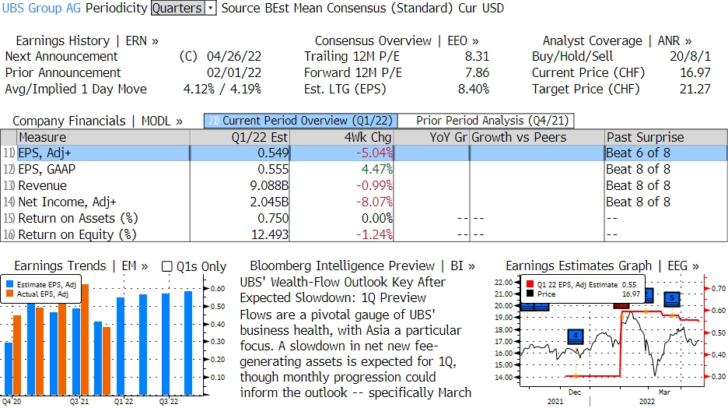Image resolution: width=728 pixels, height=408 pixels.
Task: Open Earnings Trends EM link
Action: tap(81, 266)
